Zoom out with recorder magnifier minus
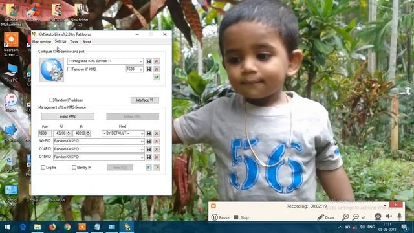 (x=356, y=217)
